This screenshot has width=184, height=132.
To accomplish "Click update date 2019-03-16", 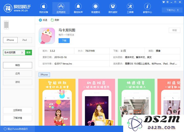I will [60, 57].
